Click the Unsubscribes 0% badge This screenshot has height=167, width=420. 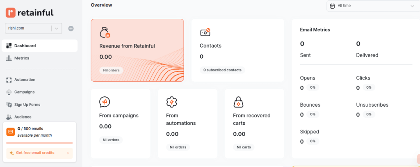(369, 114)
